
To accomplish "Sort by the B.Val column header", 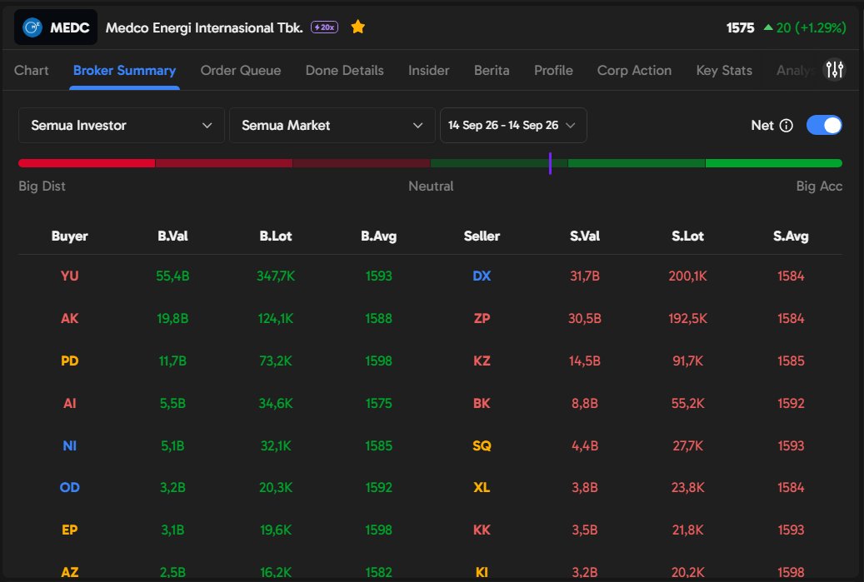I will pyautogui.click(x=172, y=236).
